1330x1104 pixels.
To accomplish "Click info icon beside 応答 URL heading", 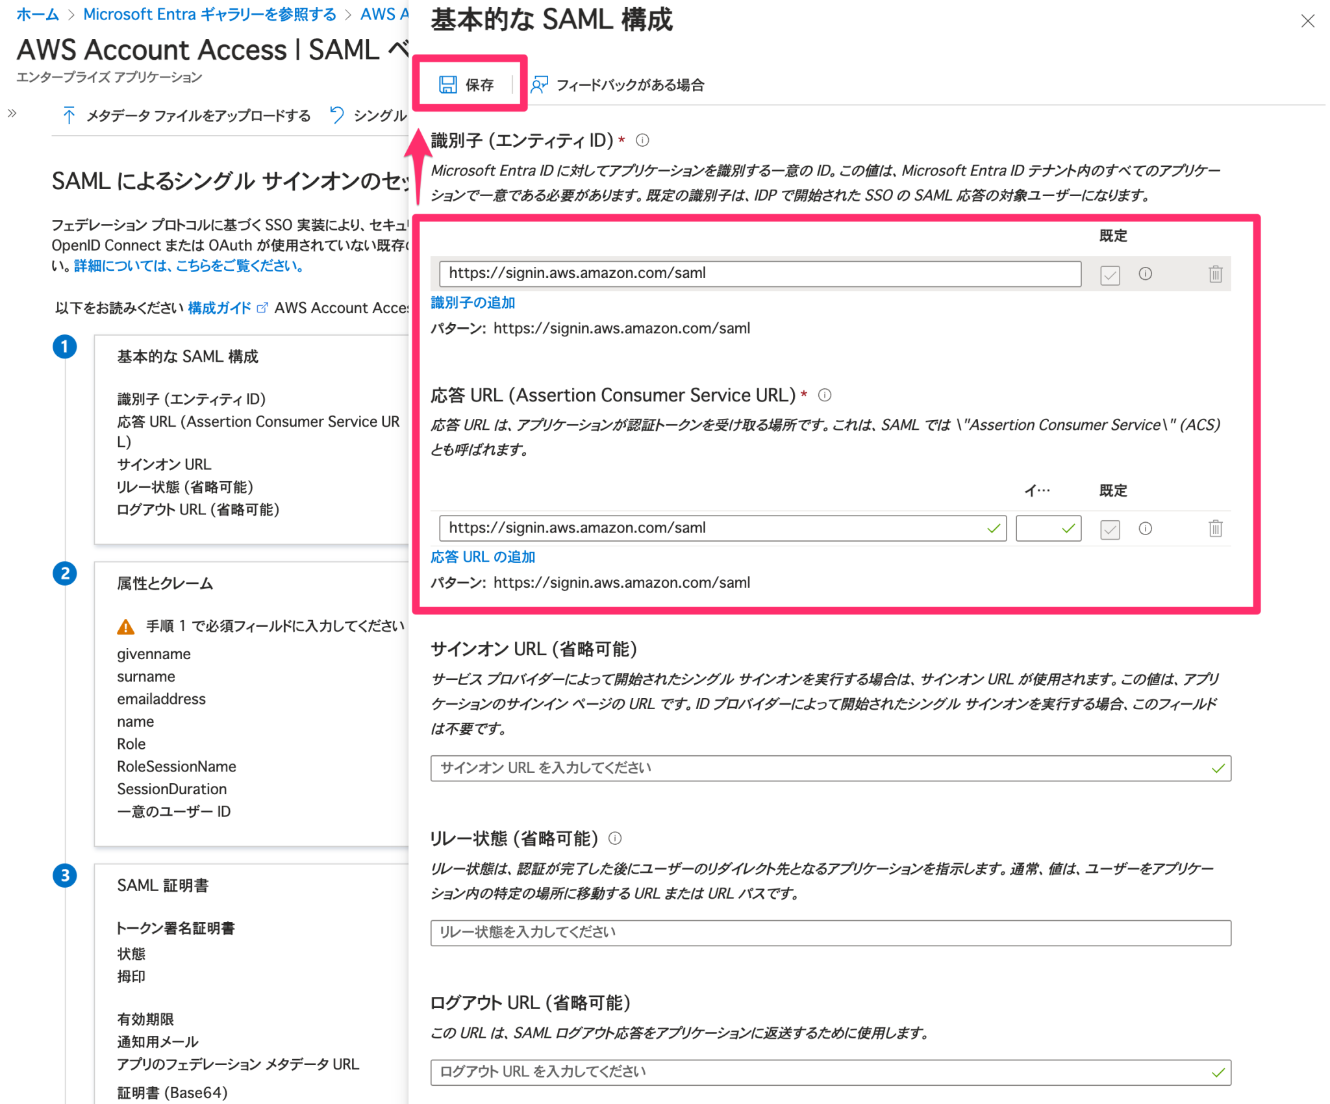I will tap(825, 394).
